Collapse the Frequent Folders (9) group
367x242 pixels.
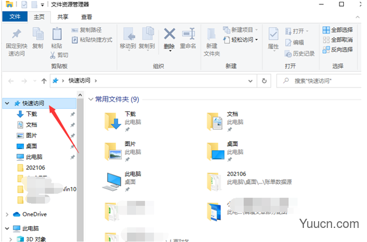tap(91, 100)
